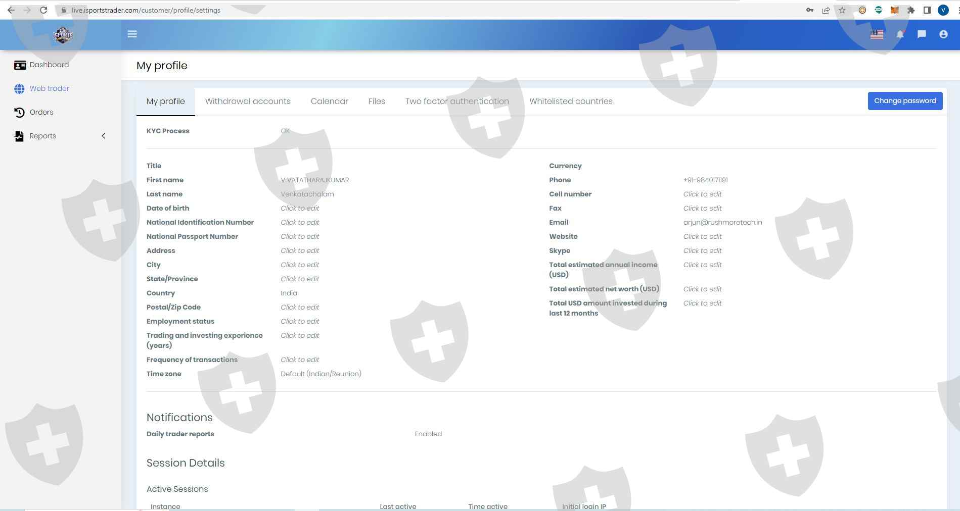Change the Country value India
The image size is (960, 511).
coord(289,293)
